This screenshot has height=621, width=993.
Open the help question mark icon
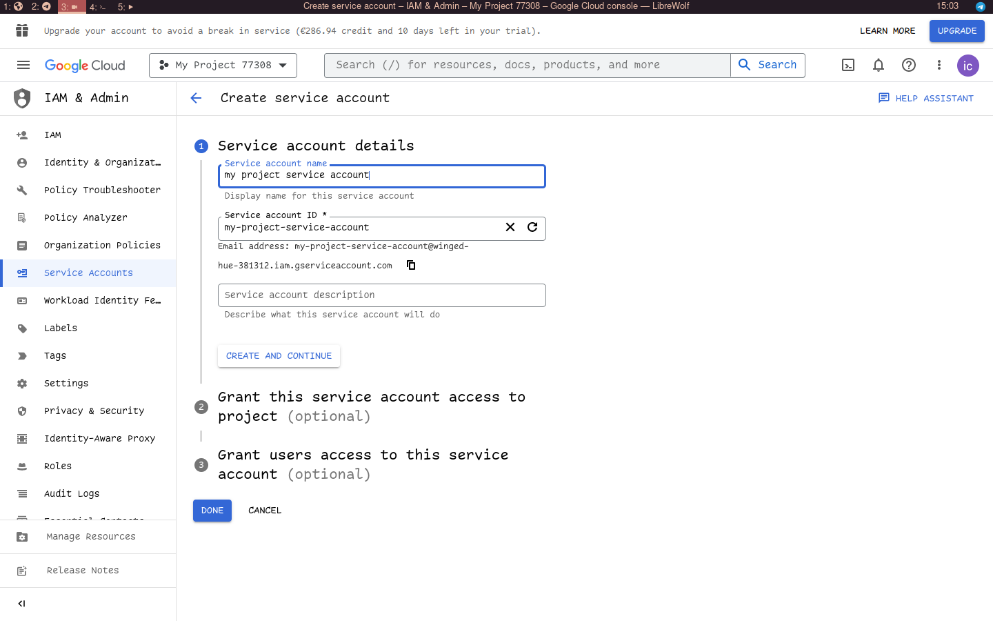point(908,65)
